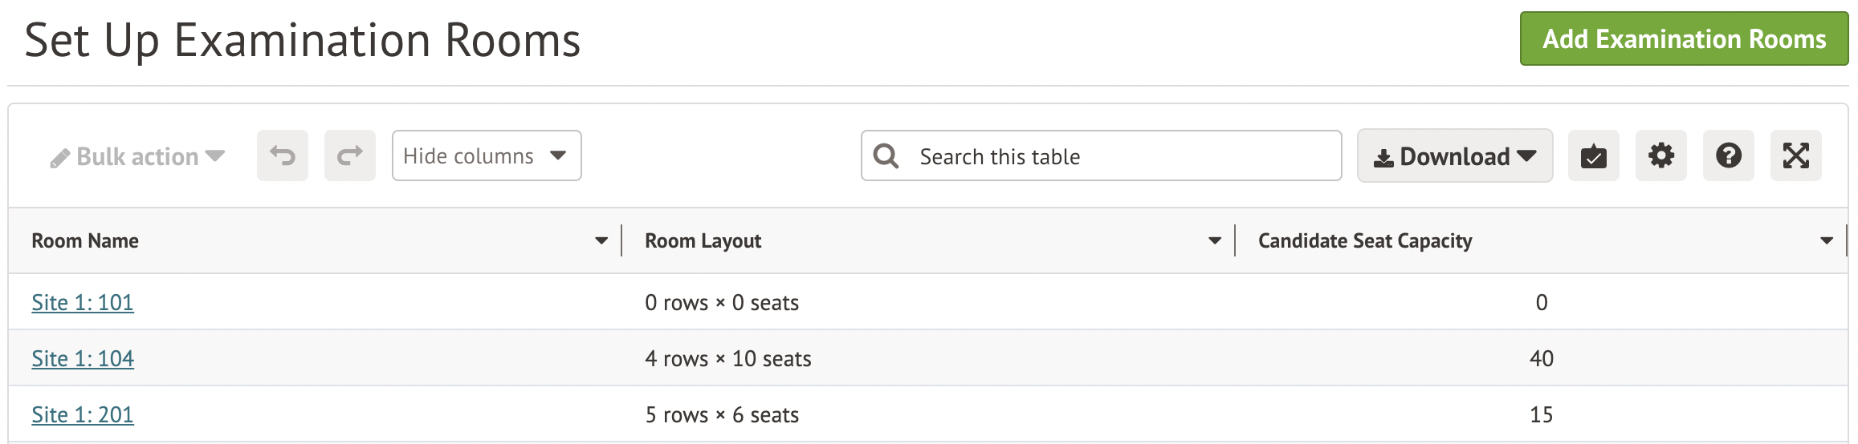Viewport: 1858px width, 444px height.
Task: Open Room Layout column menu arrow
Action: click(1215, 240)
